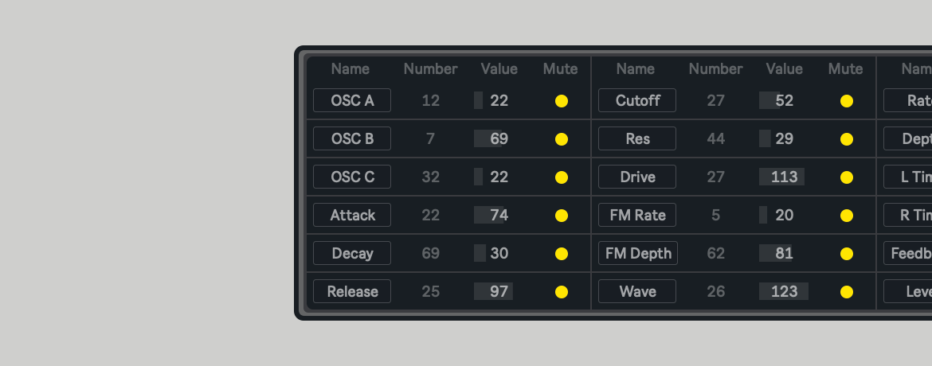This screenshot has height=366, width=932.
Task: Click OSC C number field showing 32
Action: (x=431, y=177)
